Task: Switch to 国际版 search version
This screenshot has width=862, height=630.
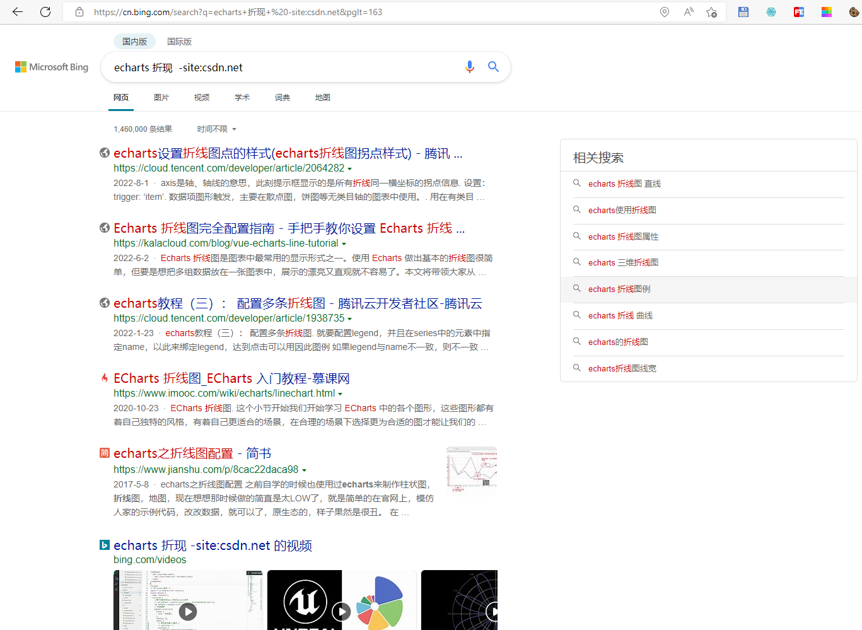Action: (x=179, y=41)
